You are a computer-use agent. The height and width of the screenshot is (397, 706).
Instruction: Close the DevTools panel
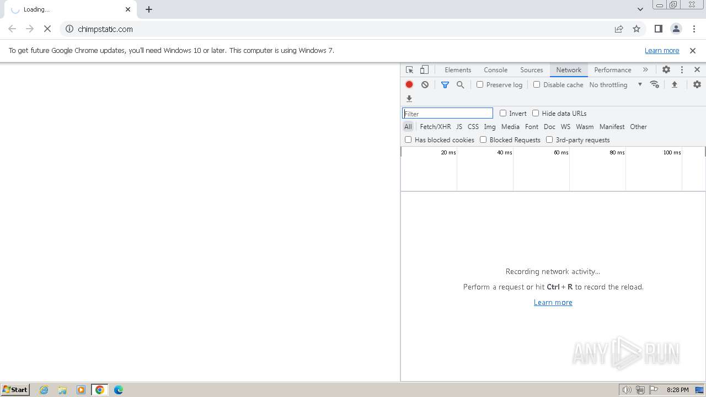(x=697, y=70)
